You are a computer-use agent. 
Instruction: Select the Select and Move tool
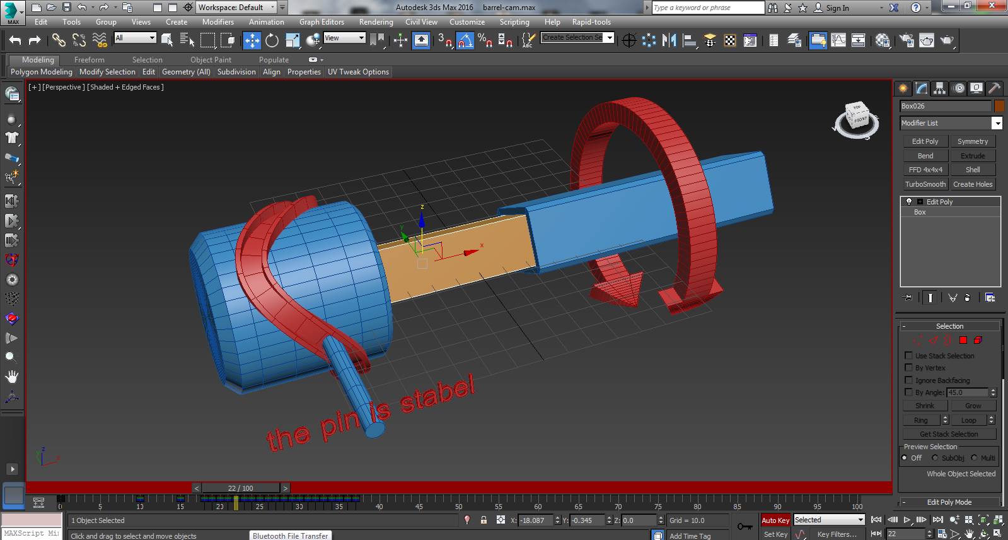(252, 40)
